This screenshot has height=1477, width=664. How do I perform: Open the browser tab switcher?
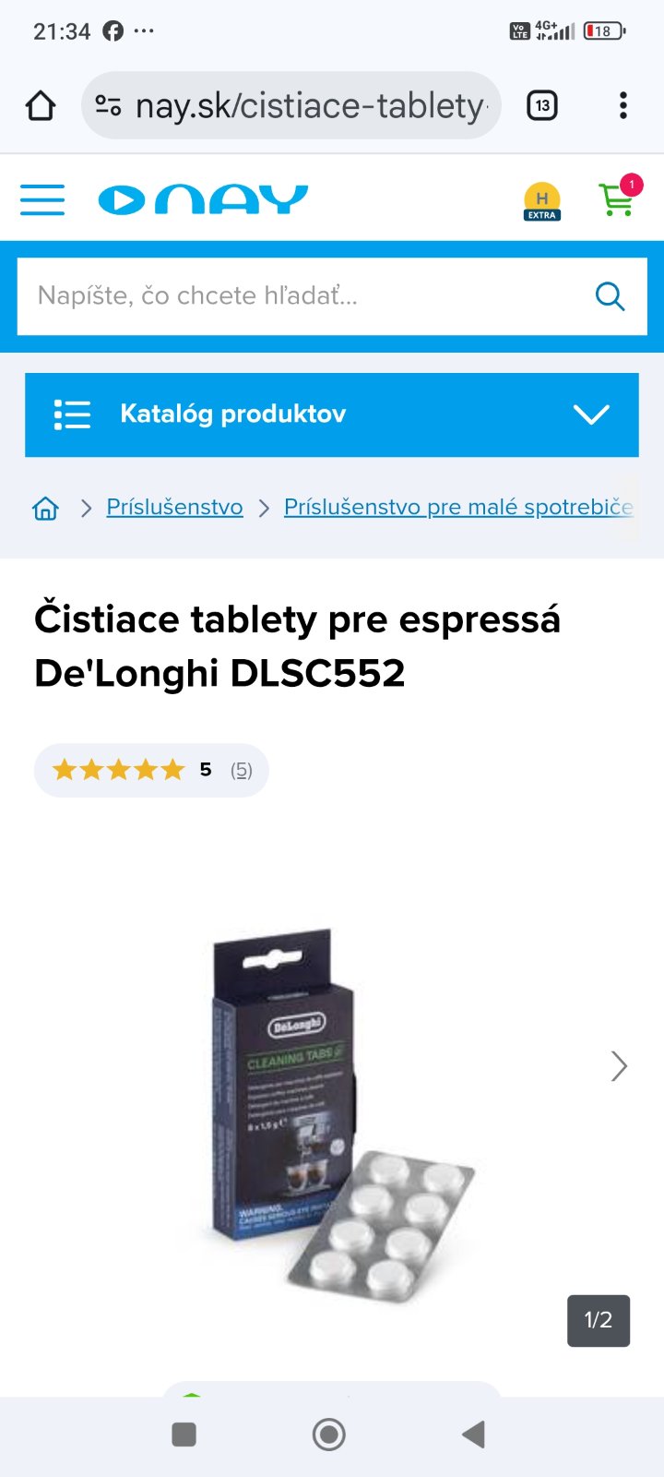(542, 106)
